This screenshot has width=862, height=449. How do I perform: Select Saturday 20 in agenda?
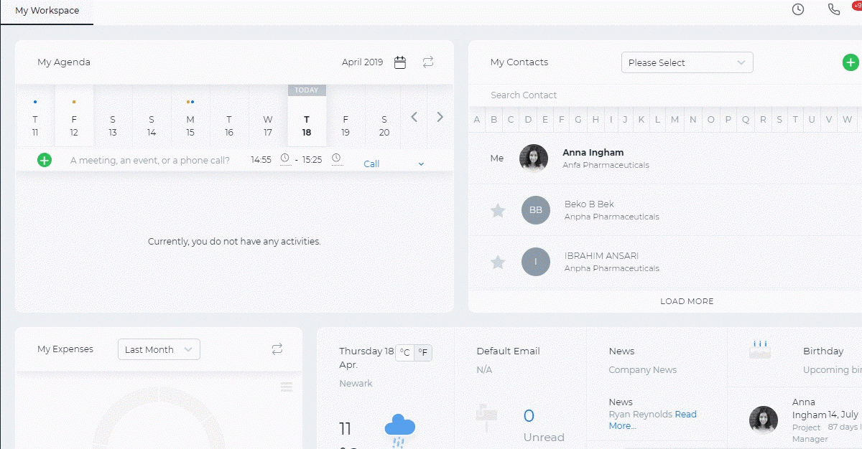click(384, 116)
